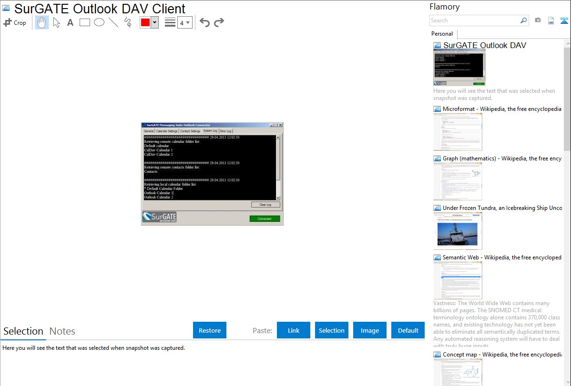Viewport: 571px width, 386px height.
Task: Click the green Connected button
Action: (x=265, y=218)
